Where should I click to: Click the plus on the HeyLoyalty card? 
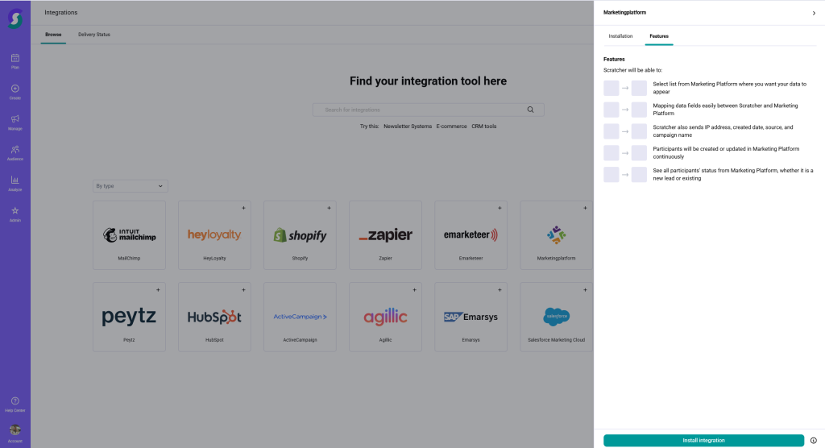[243, 208]
